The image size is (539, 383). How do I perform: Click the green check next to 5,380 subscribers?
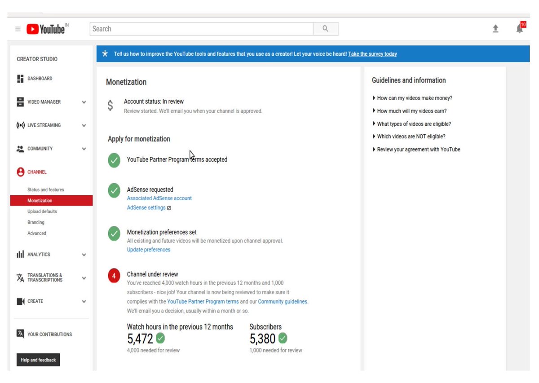[x=283, y=338]
